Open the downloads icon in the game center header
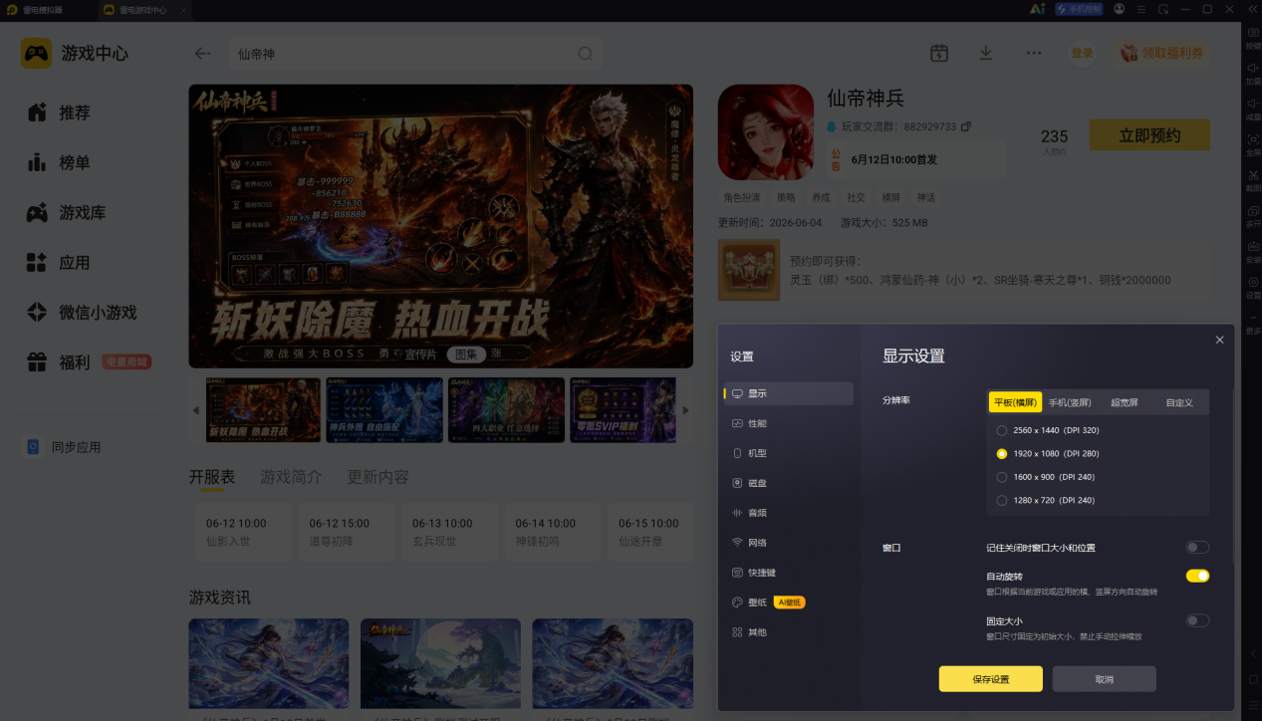The height and width of the screenshot is (721, 1262). [986, 53]
